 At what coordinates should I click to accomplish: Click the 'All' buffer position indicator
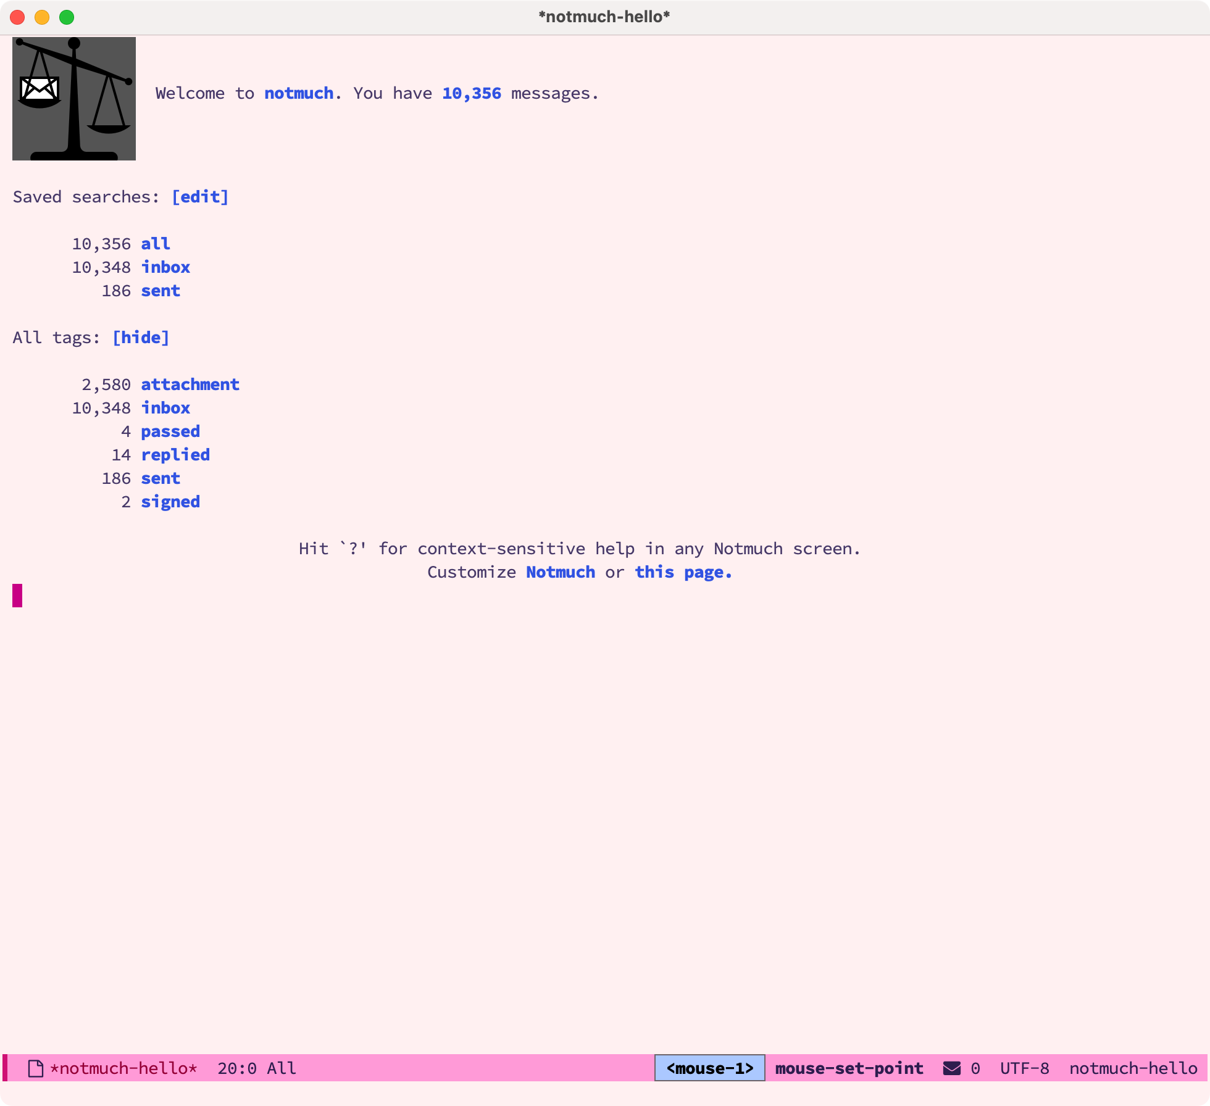pyautogui.click(x=282, y=1068)
